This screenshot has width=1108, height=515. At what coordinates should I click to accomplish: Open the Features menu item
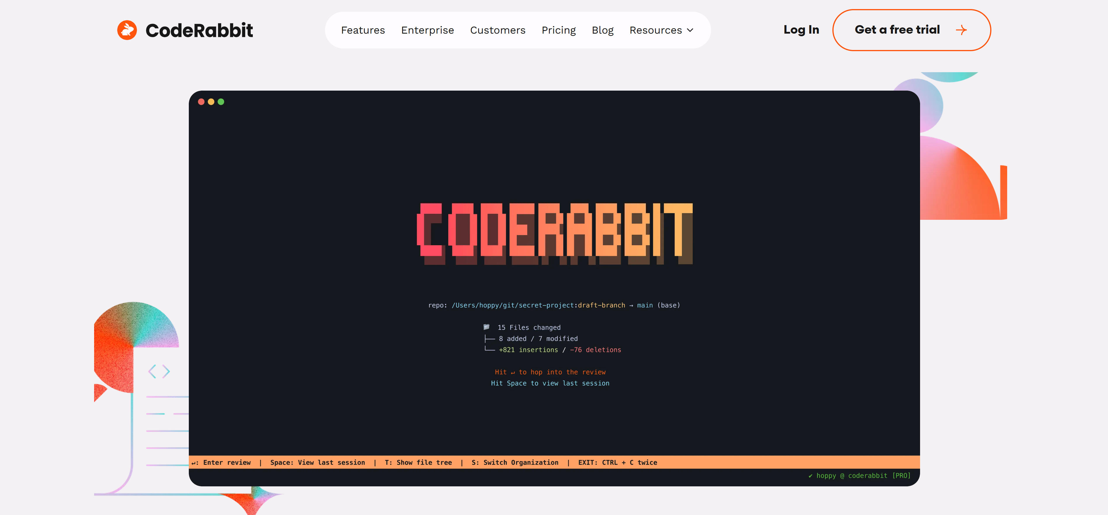tap(363, 30)
